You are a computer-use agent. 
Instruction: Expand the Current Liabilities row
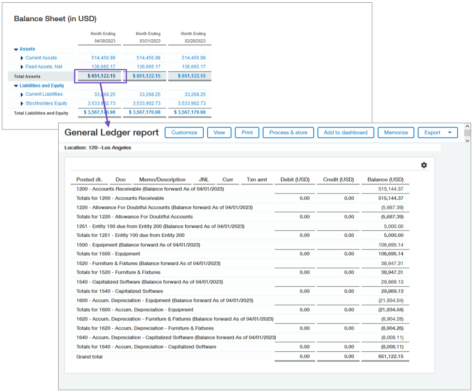[x=22, y=94]
